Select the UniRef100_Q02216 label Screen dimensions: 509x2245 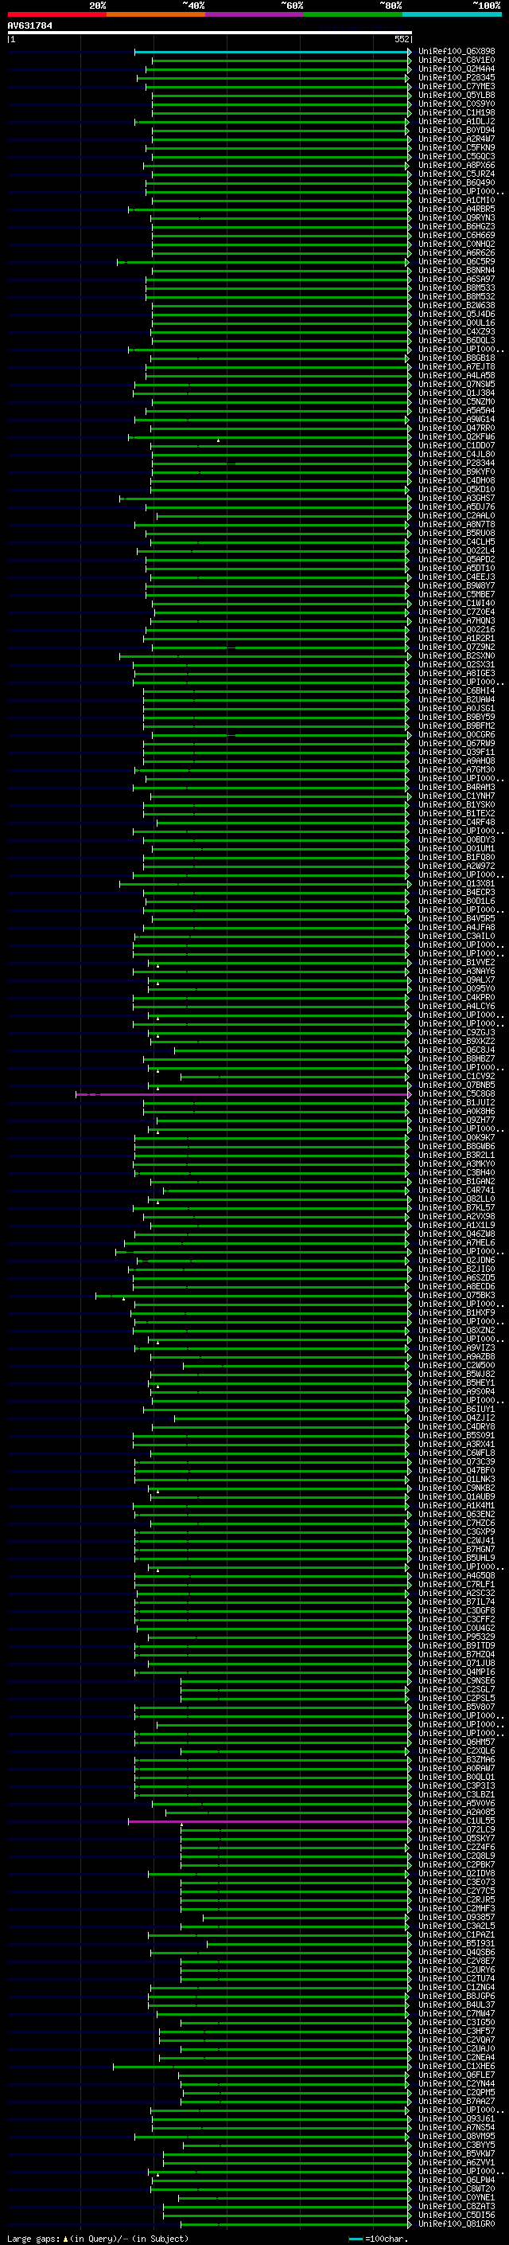point(457,629)
